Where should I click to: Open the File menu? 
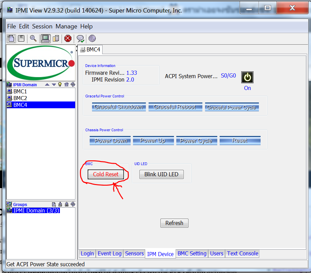(x=12, y=26)
